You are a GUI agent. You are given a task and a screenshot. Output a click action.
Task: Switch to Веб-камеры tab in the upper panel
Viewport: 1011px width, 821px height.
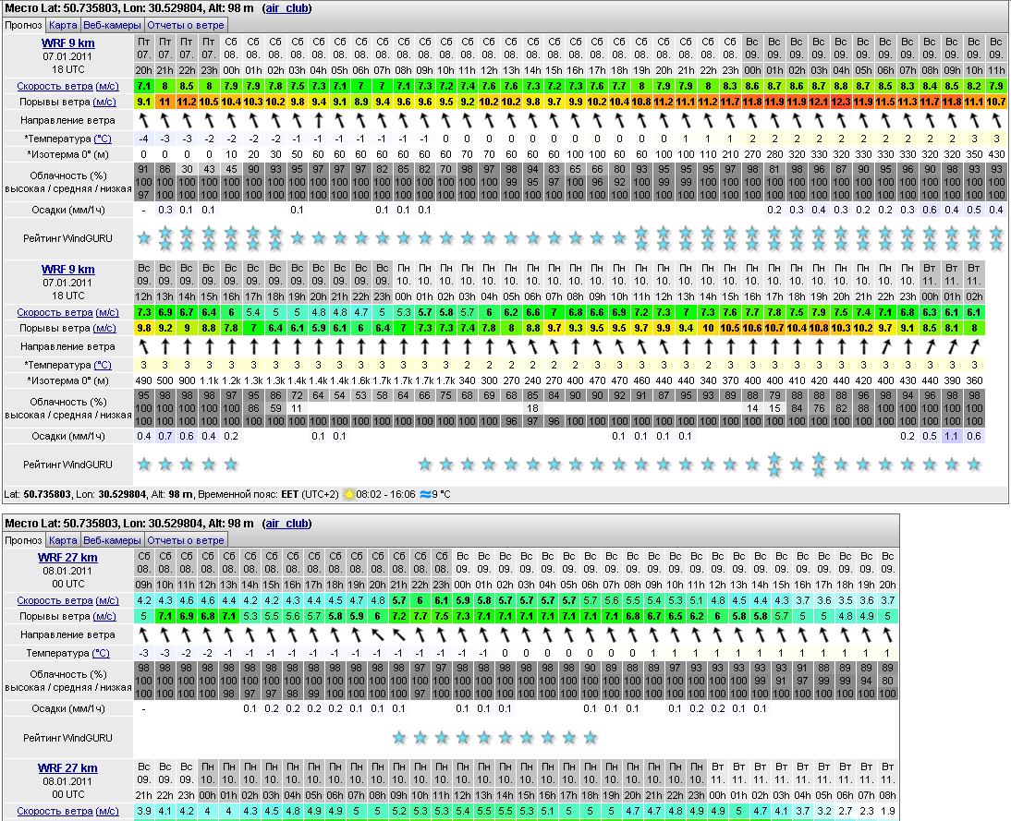(x=112, y=25)
